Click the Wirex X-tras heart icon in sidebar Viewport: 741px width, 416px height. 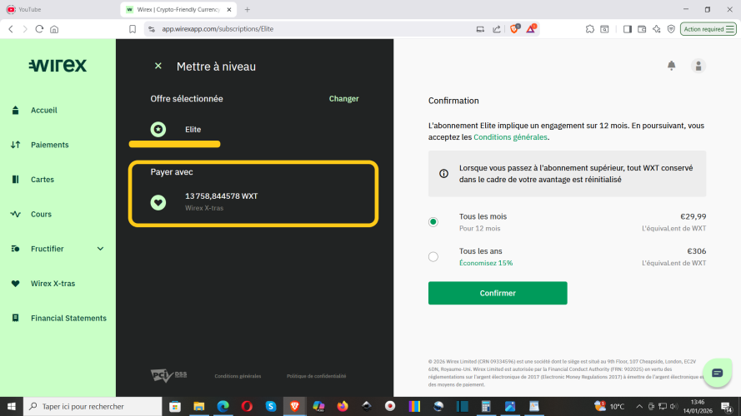(x=15, y=284)
